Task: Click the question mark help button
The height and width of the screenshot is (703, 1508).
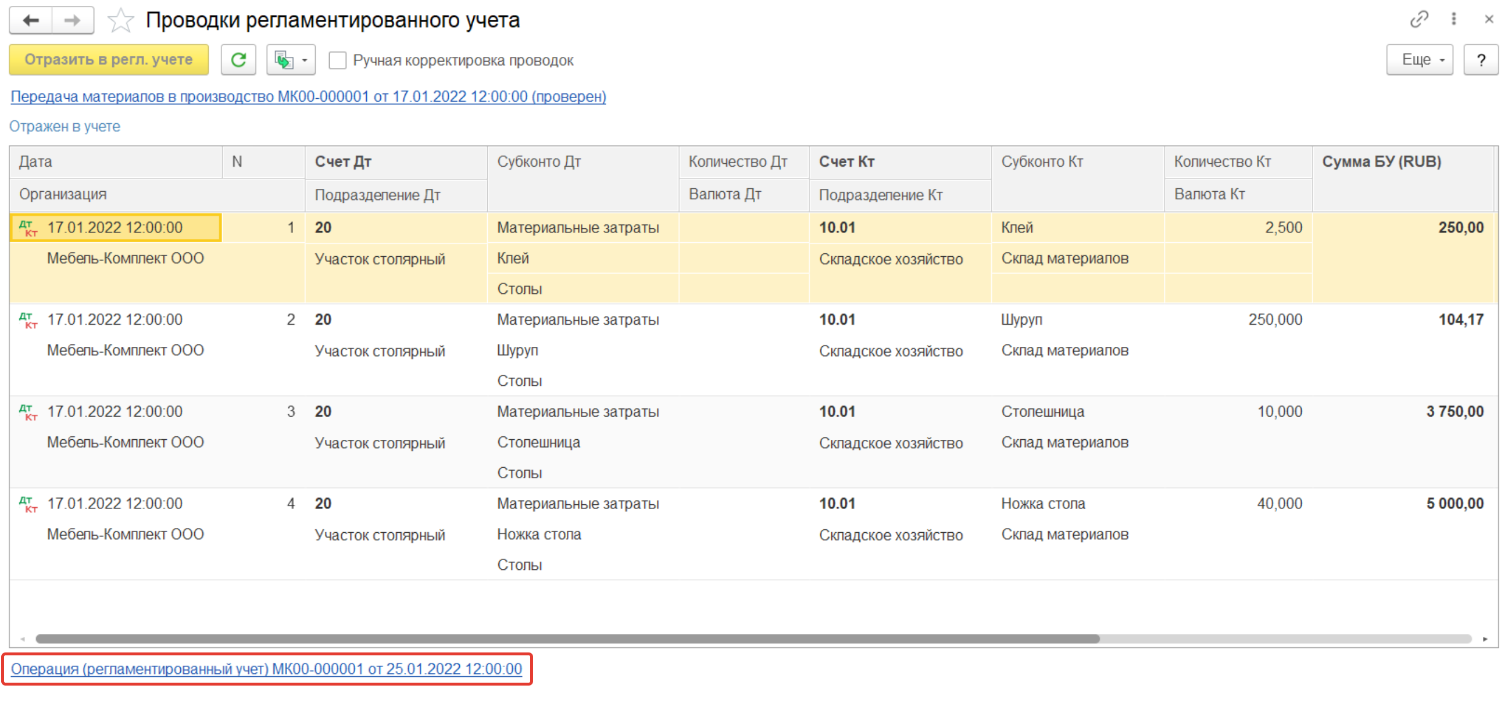Action: [x=1481, y=60]
